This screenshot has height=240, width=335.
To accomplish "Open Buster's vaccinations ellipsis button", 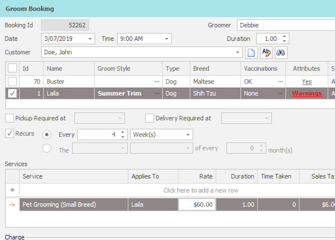I will (280, 82).
